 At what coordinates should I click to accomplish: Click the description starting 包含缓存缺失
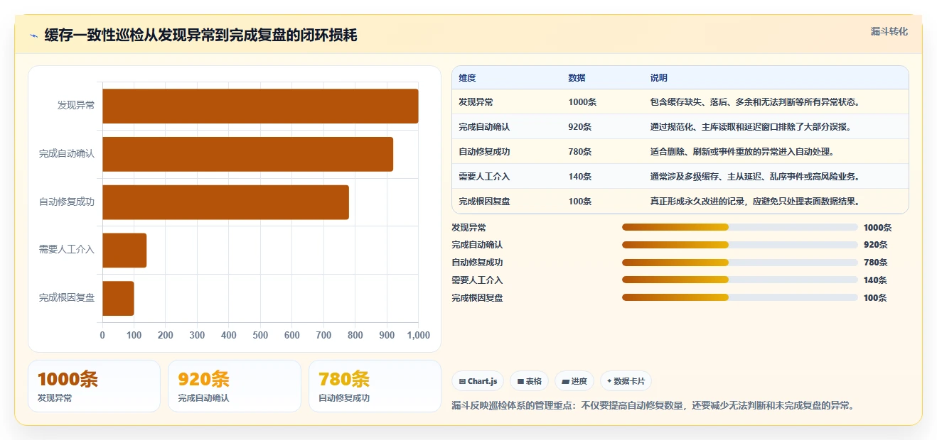point(755,102)
